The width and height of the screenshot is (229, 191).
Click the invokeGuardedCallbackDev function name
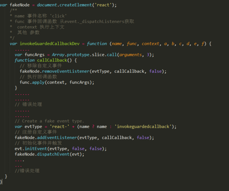pyautogui.click(x=50, y=44)
